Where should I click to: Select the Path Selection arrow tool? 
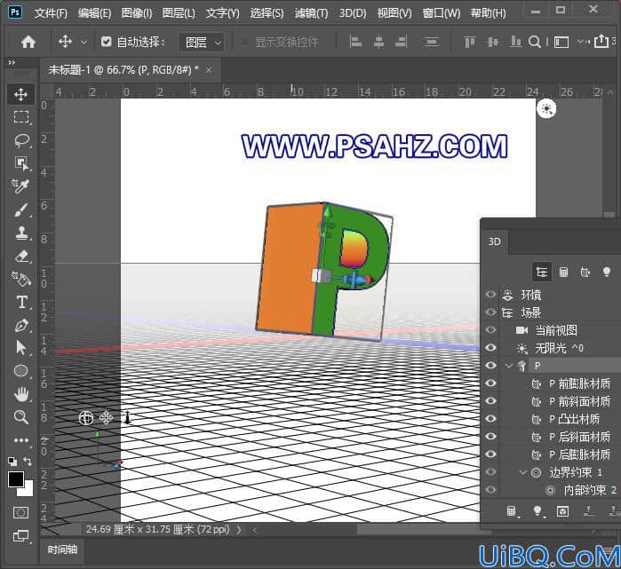pyautogui.click(x=20, y=348)
